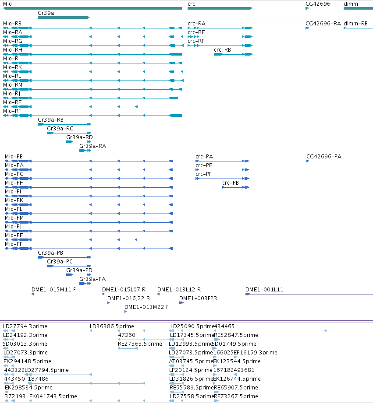Select the Mio-RJ transcript label

coord(11,94)
